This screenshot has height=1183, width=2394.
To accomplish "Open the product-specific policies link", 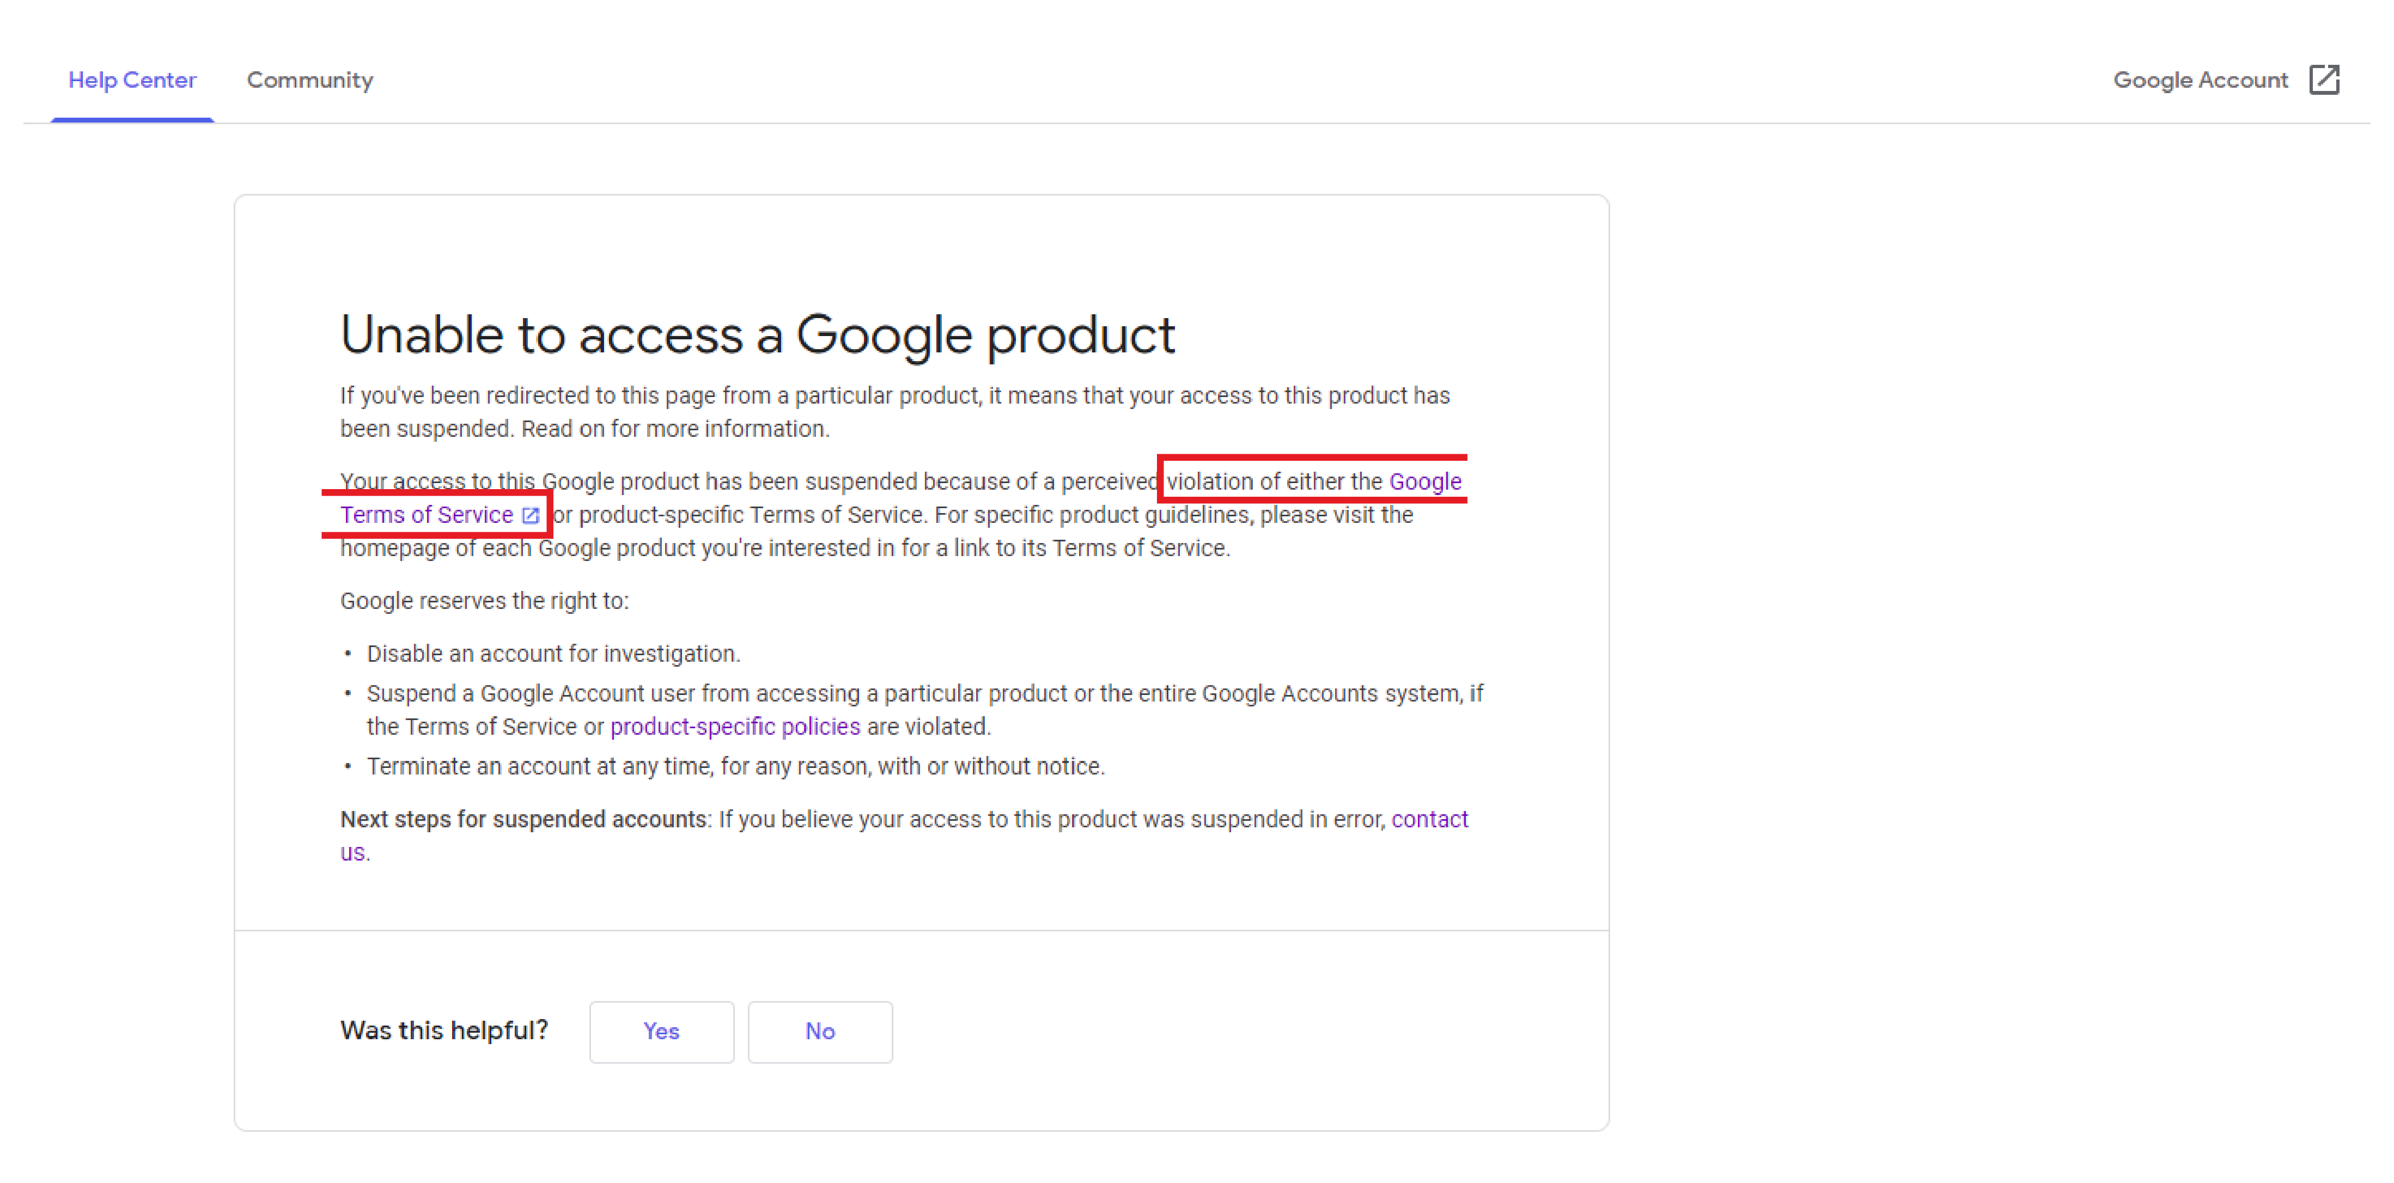I will [735, 727].
